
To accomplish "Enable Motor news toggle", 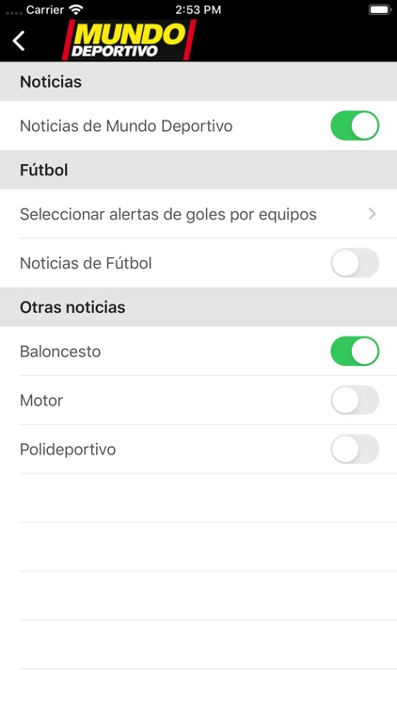I will pyautogui.click(x=355, y=400).
